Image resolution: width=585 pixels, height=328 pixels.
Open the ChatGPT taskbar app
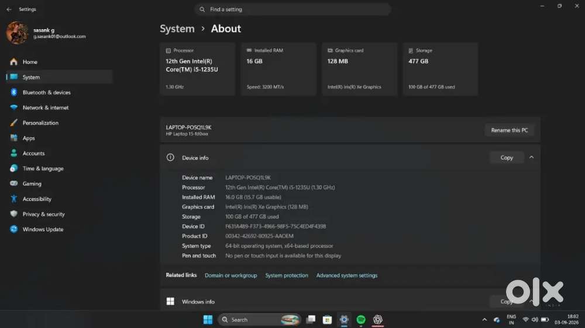[x=377, y=320]
